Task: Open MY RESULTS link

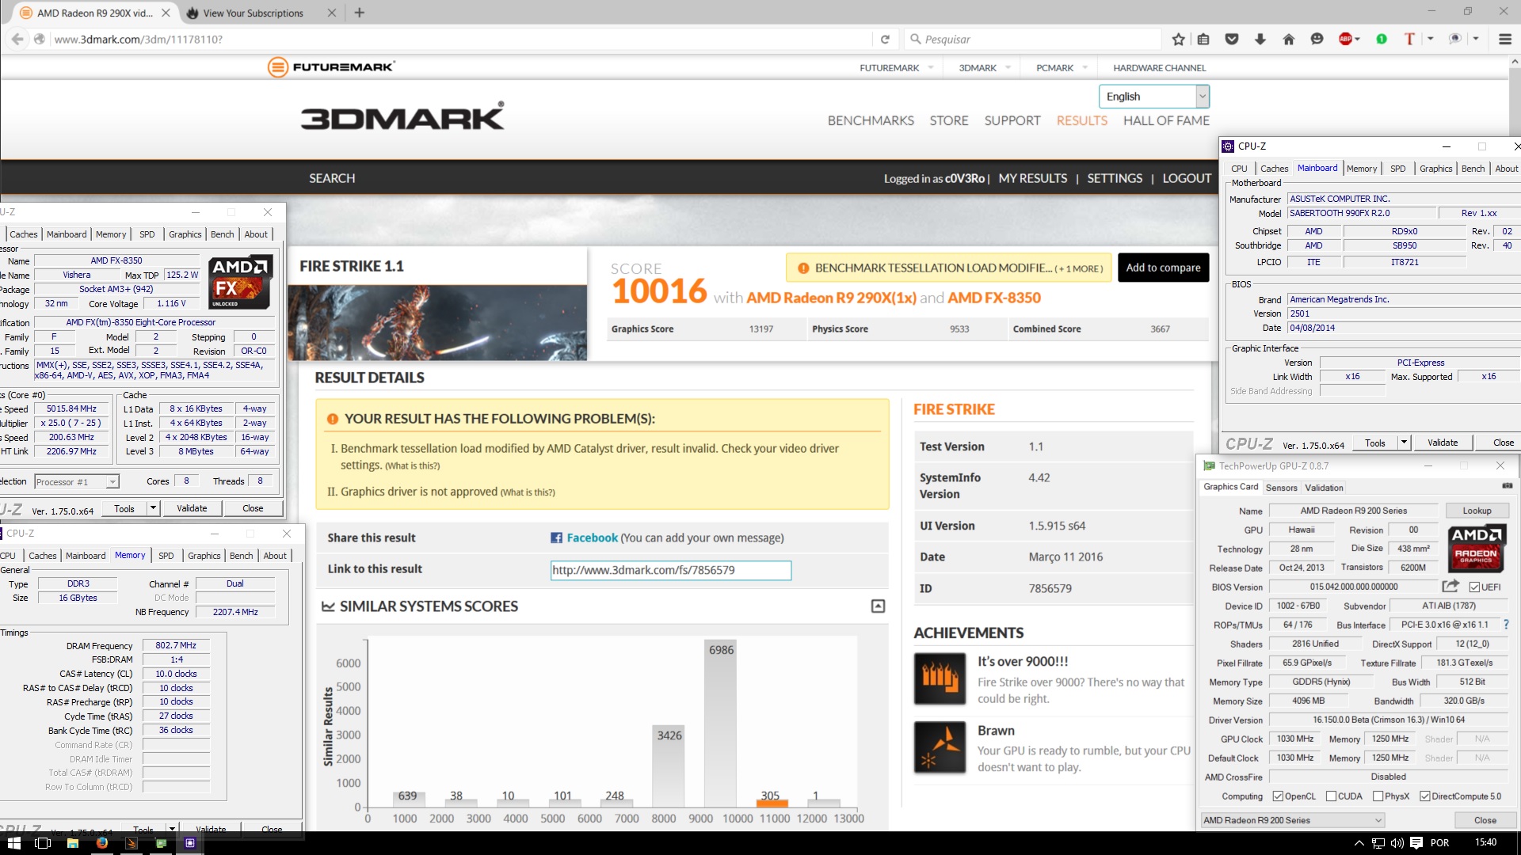Action: [1032, 179]
